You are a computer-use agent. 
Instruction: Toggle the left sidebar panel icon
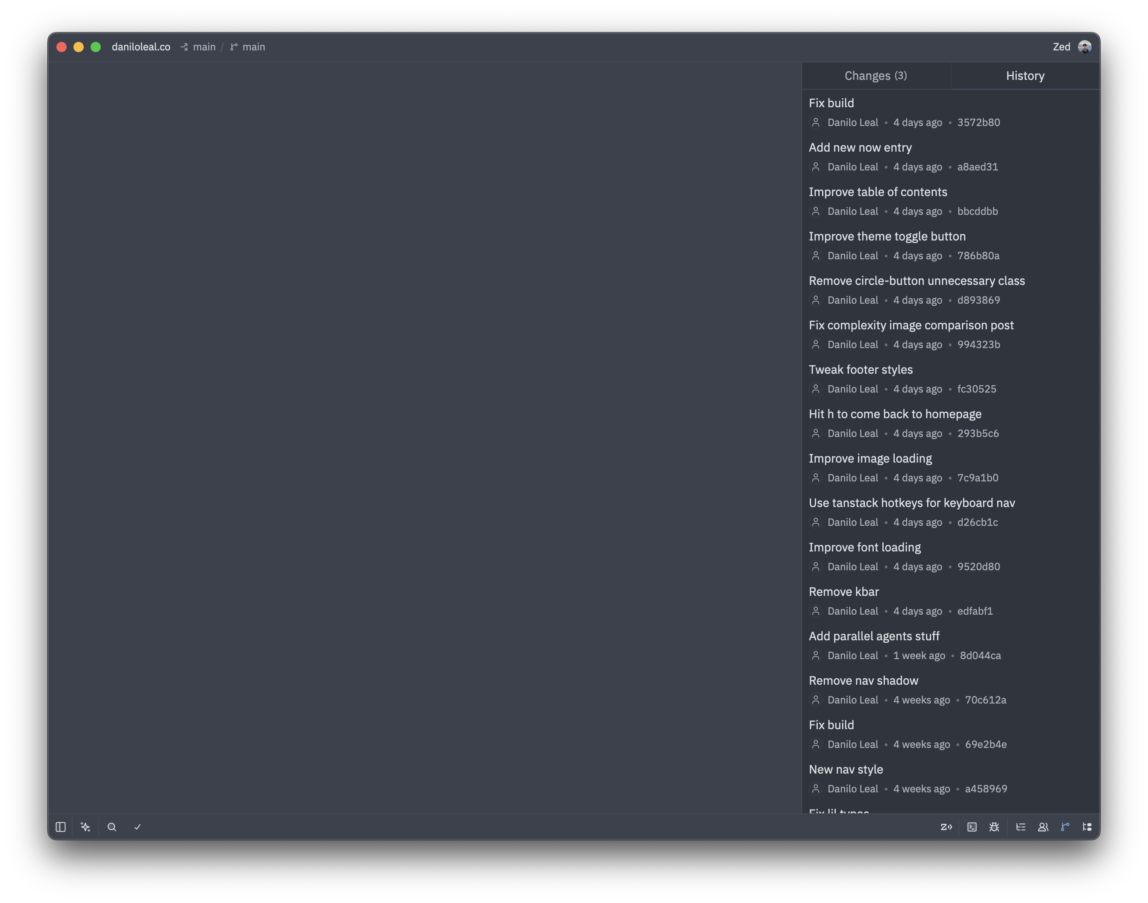61,827
